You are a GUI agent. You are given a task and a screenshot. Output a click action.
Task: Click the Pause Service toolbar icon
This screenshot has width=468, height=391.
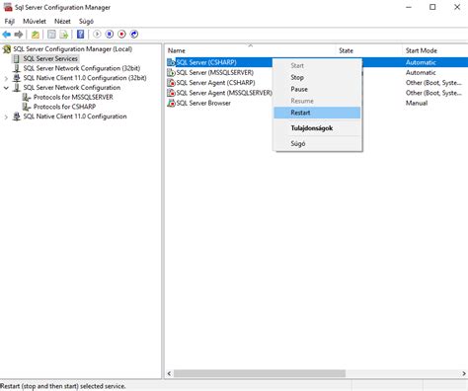point(110,34)
